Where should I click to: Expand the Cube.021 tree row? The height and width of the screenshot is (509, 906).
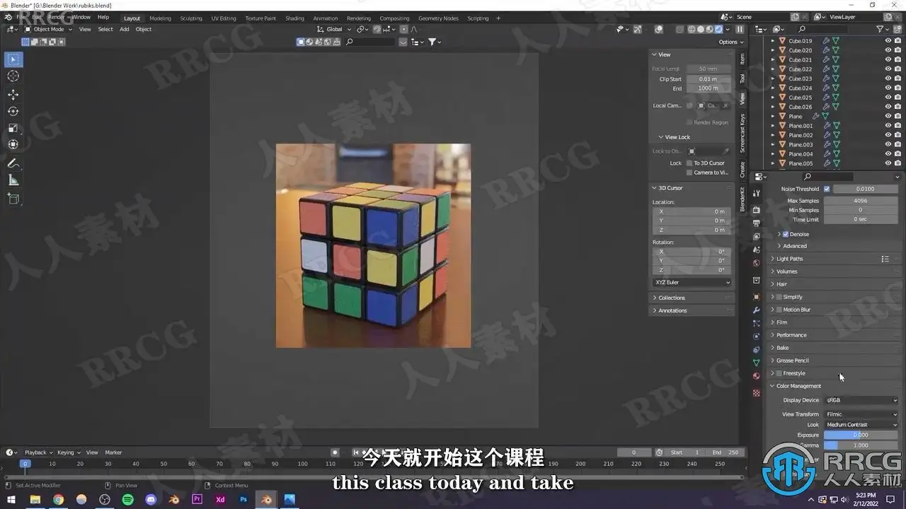(x=773, y=60)
